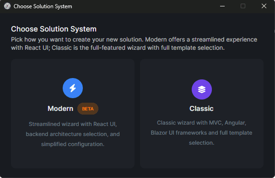Click the app logo in title bar
Viewport: 275px width, 178px height.
pos(7,6)
